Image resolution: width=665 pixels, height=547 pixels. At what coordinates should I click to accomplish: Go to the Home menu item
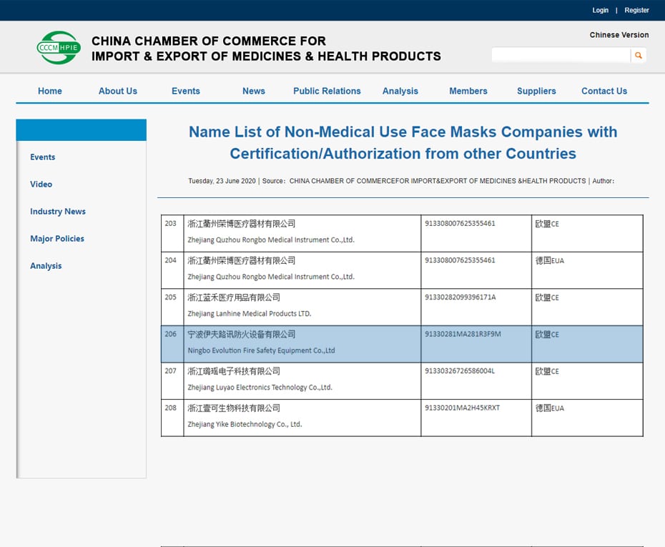[49, 91]
